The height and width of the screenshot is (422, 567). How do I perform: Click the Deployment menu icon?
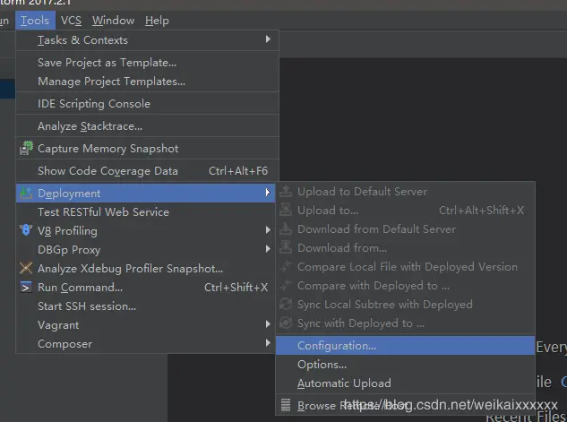(x=27, y=193)
